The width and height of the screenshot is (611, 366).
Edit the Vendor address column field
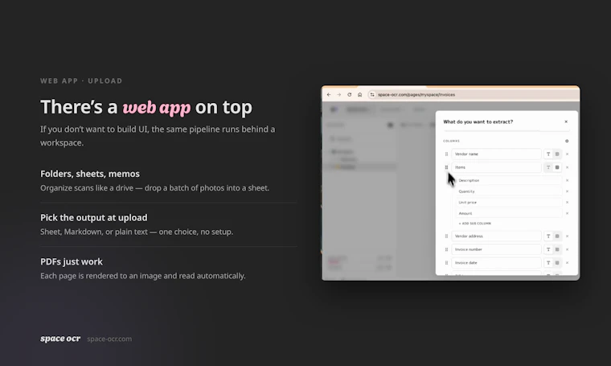(497, 236)
